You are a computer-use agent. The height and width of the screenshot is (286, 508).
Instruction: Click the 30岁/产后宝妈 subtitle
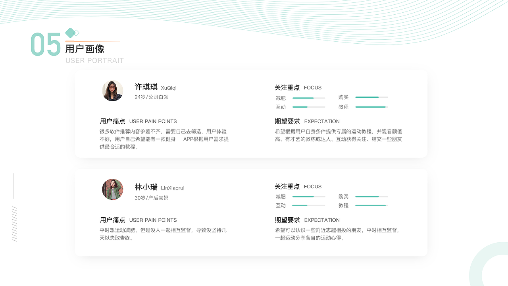[152, 197]
